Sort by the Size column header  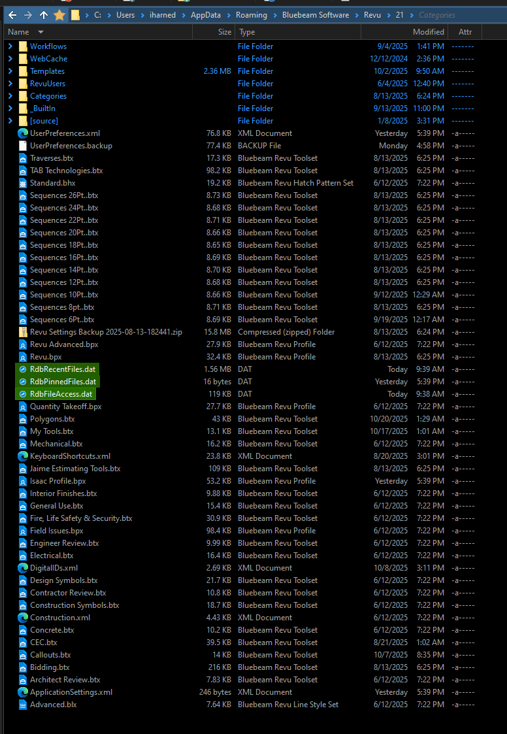225,32
